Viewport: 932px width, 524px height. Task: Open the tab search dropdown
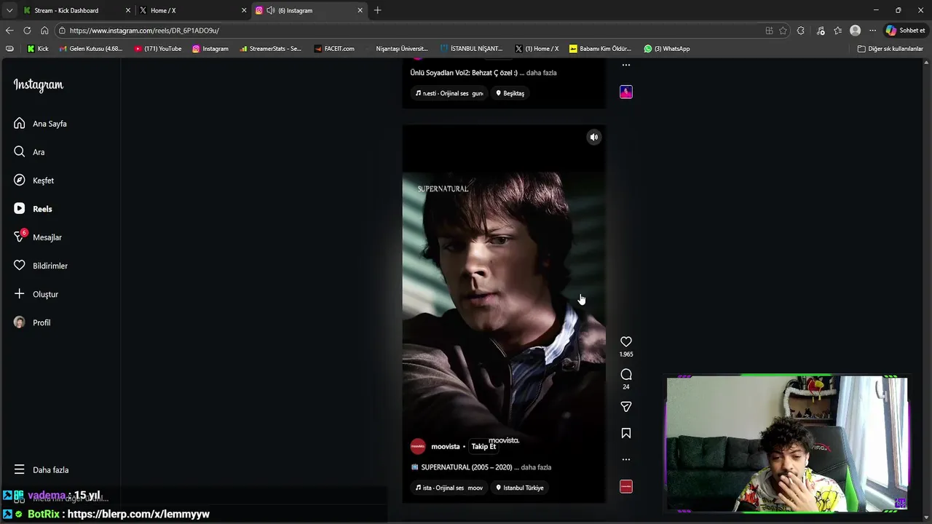pos(9,10)
